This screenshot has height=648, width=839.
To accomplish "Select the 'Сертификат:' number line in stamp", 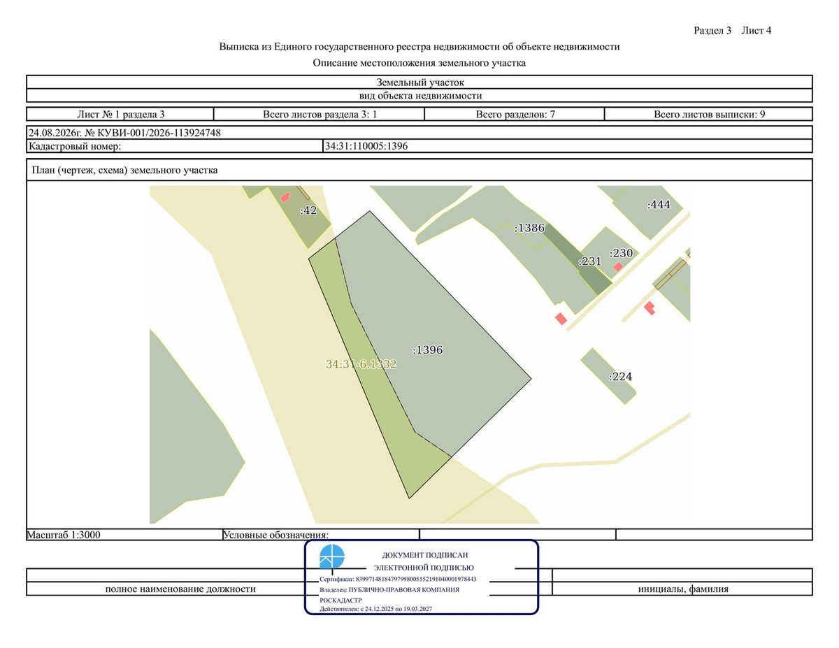I will pyautogui.click(x=398, y=579).
